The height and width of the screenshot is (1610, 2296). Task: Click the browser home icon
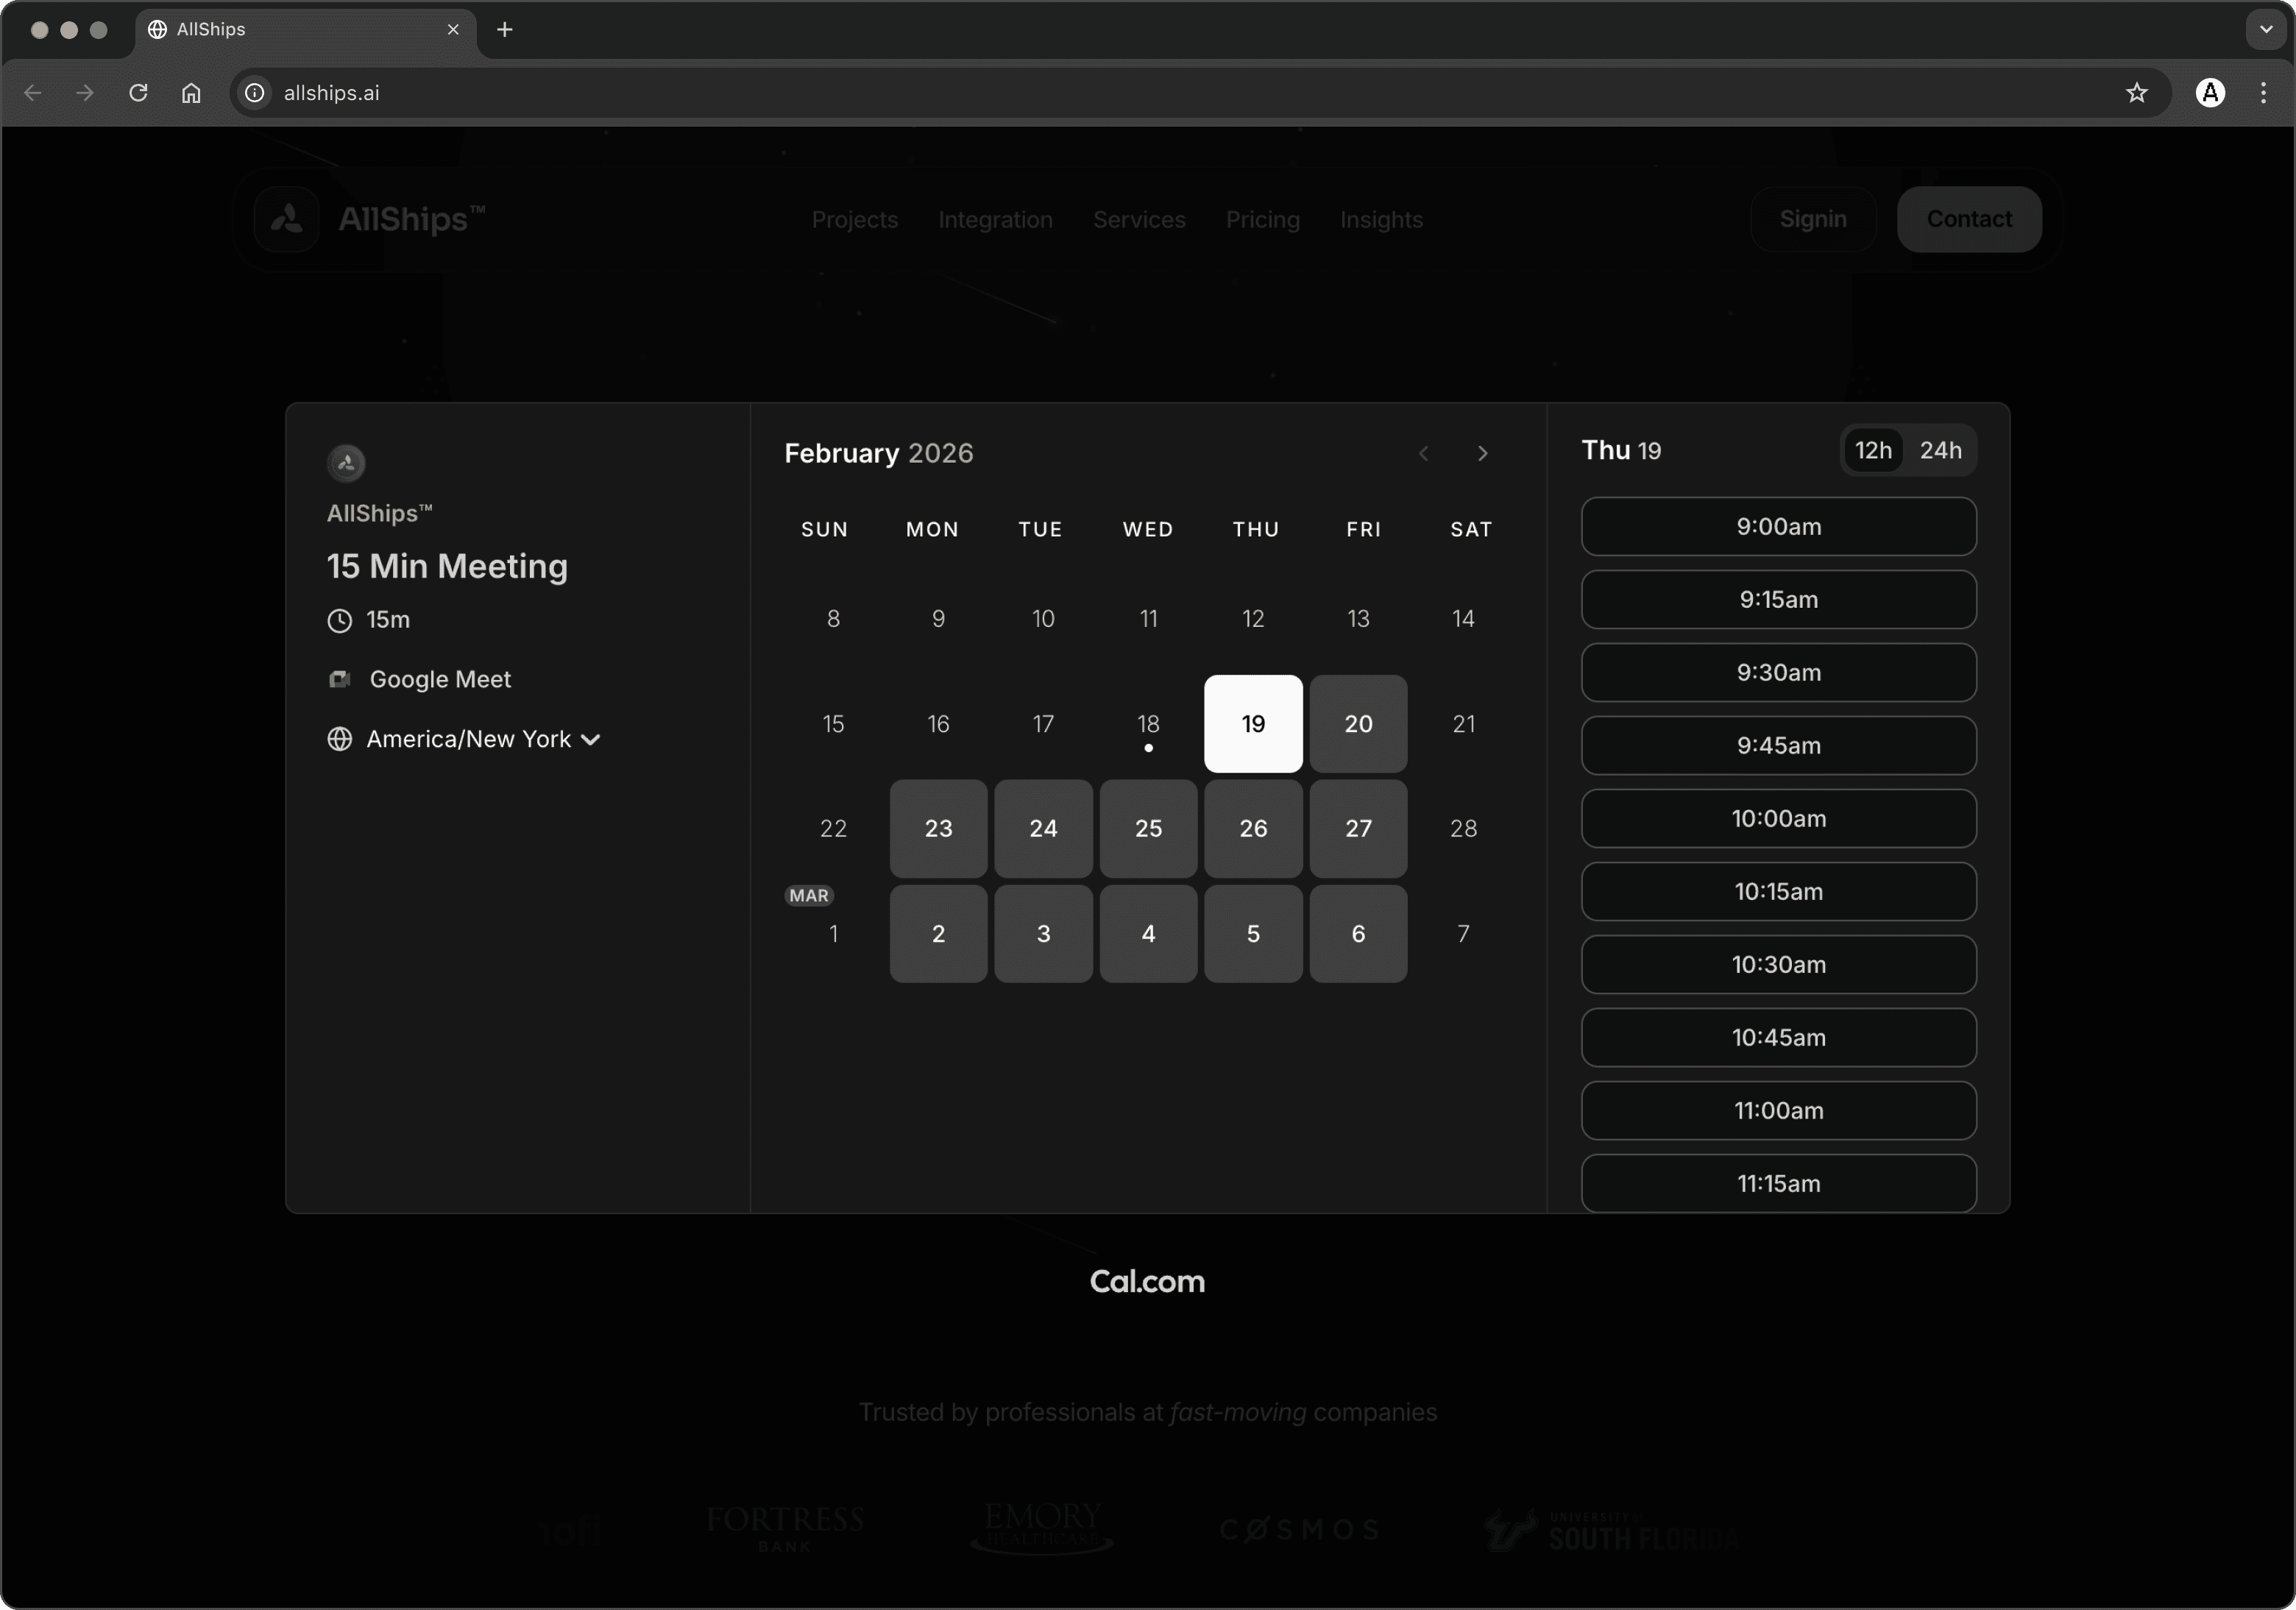click(191, 93)
